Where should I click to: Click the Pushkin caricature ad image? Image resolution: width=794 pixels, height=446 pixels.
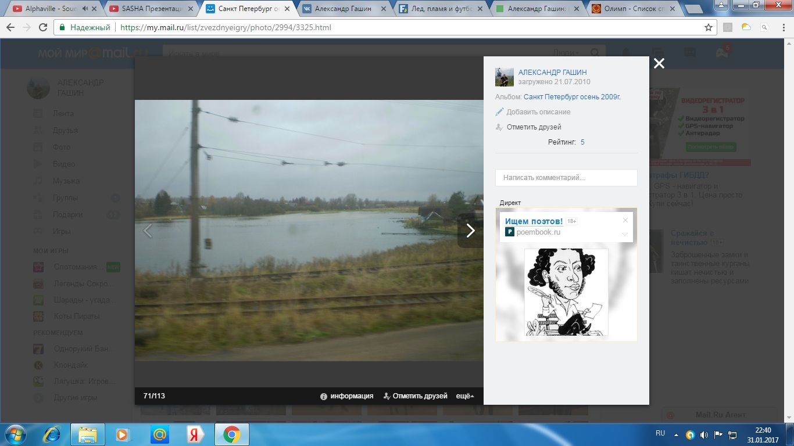click(566, 292)
